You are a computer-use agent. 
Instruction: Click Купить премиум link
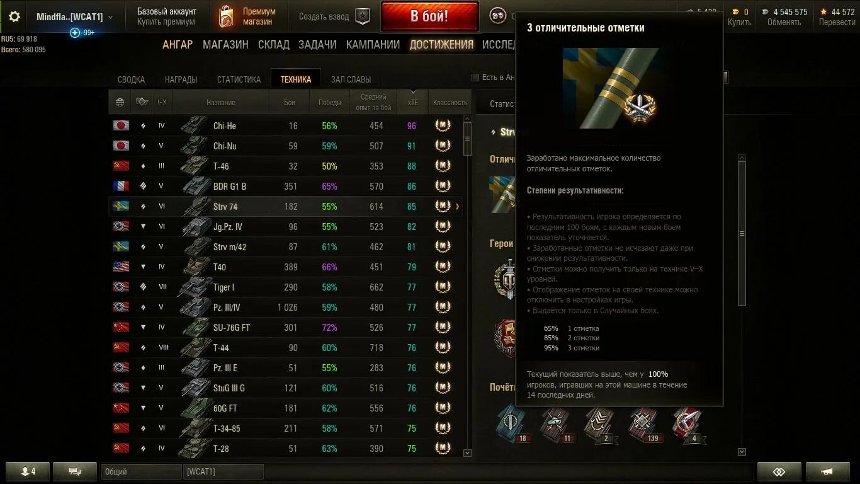click(x=166, y=22)
